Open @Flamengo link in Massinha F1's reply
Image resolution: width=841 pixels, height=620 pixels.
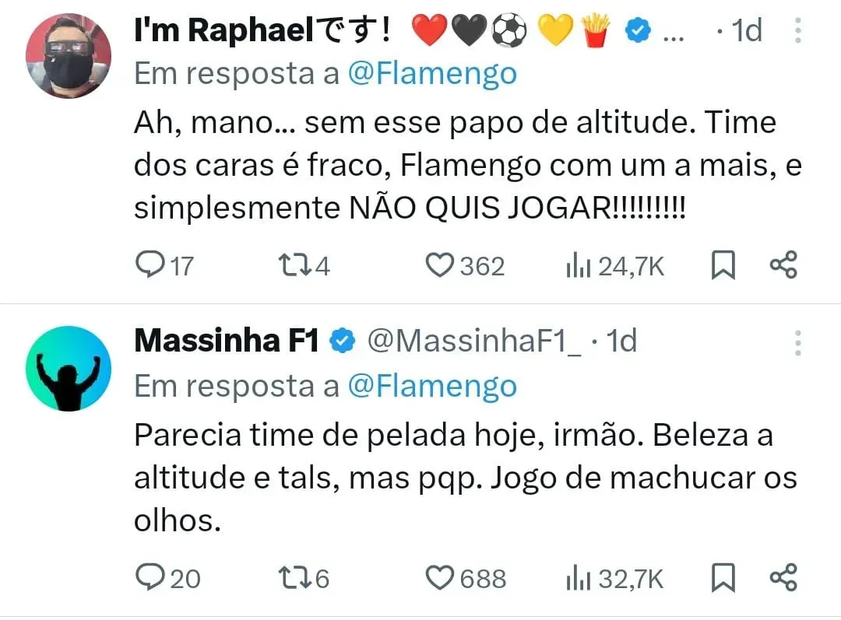point(432,386)
